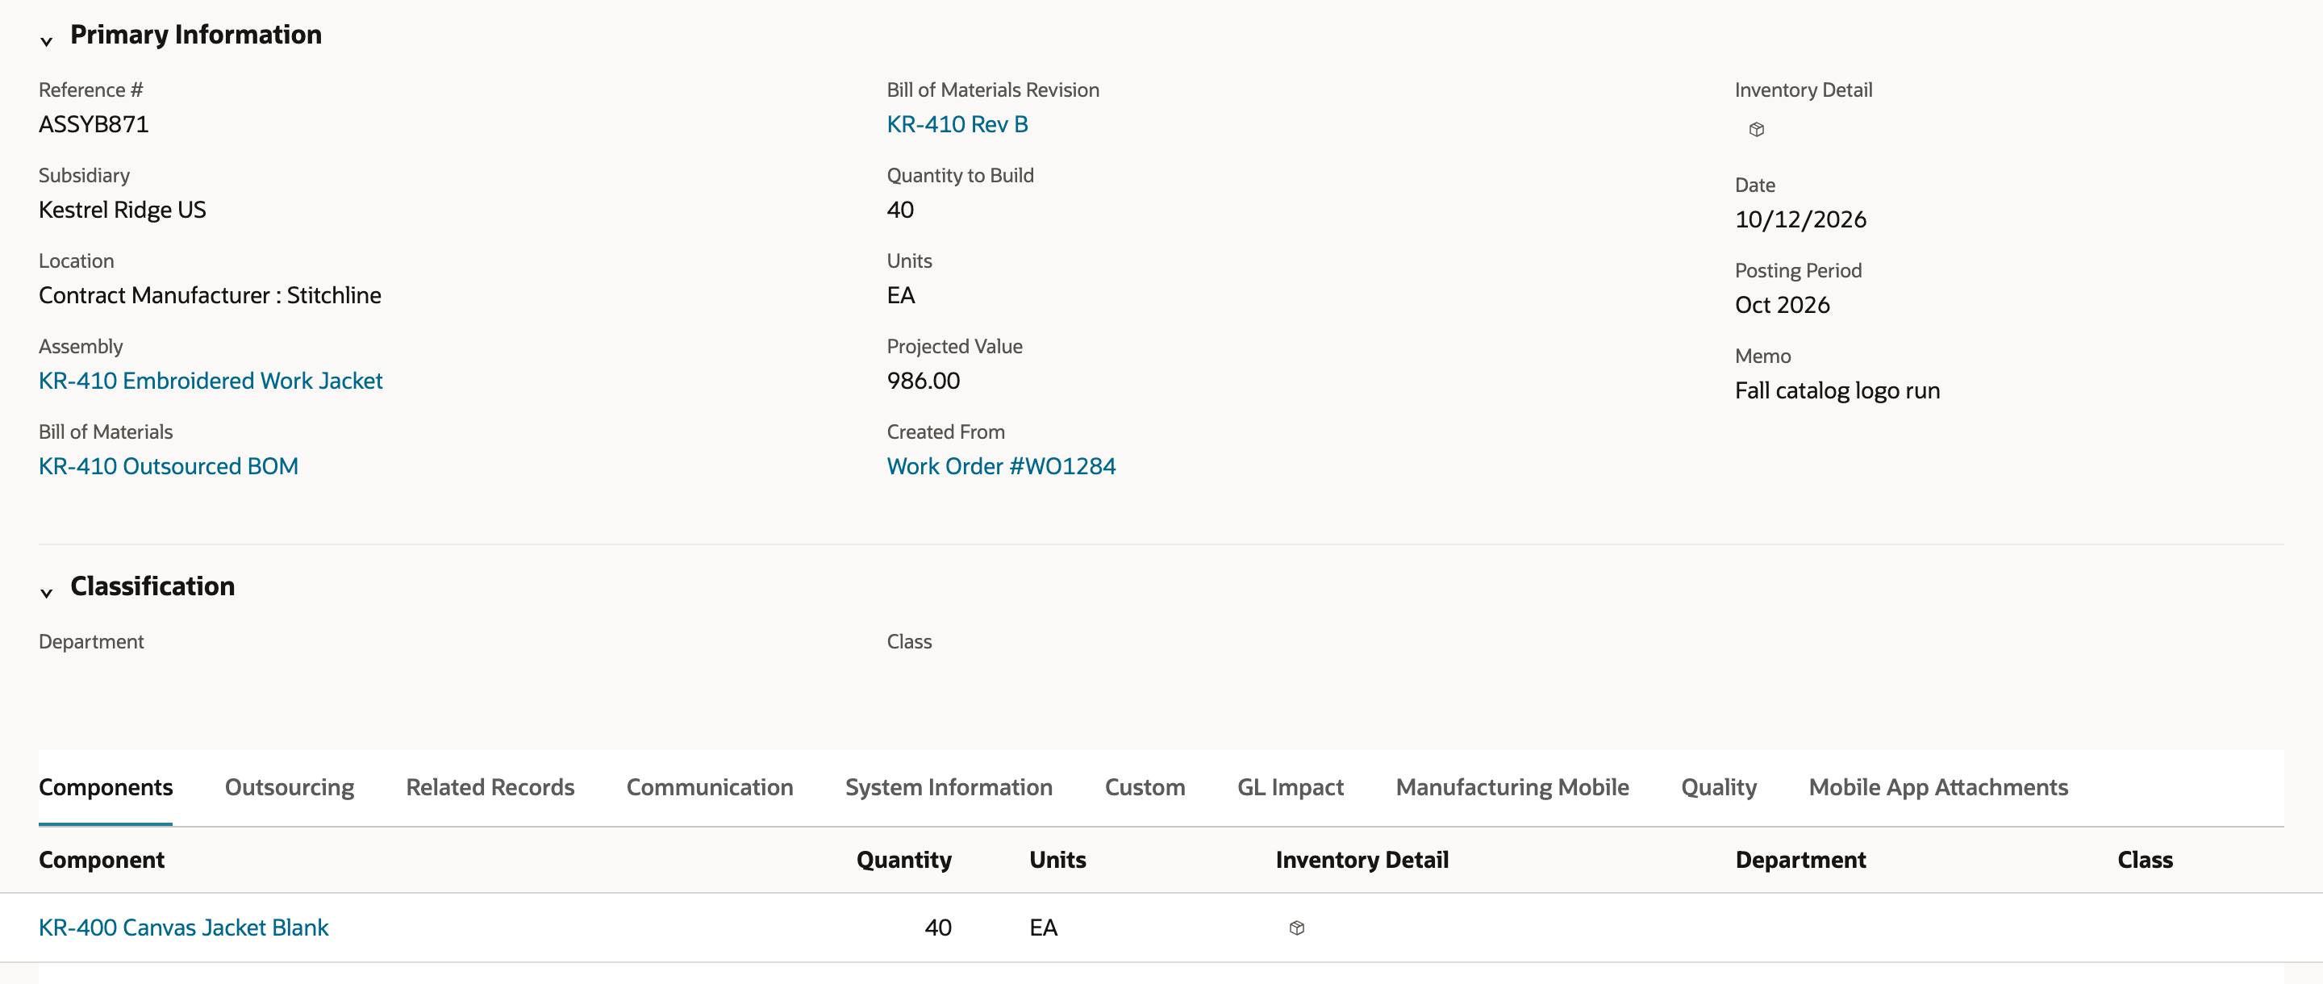2323x984 pixels.
Task: Click the Department column header
Action: (x=1800, y=860)
